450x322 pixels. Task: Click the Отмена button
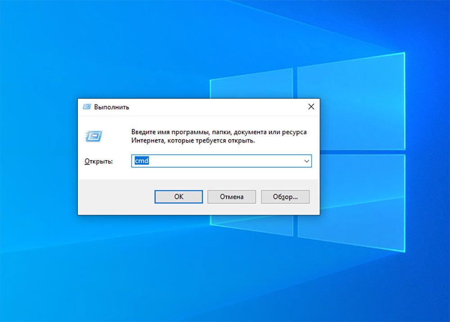coord(232,197)
